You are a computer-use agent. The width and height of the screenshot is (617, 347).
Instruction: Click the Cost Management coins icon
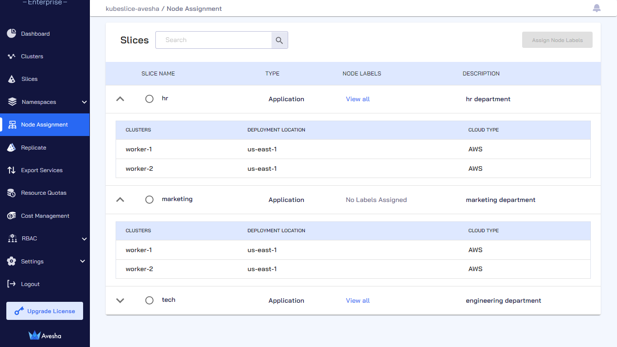click(12, 216)
